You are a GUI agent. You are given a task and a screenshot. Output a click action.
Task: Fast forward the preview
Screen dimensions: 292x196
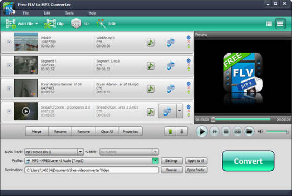click(215, 131)
